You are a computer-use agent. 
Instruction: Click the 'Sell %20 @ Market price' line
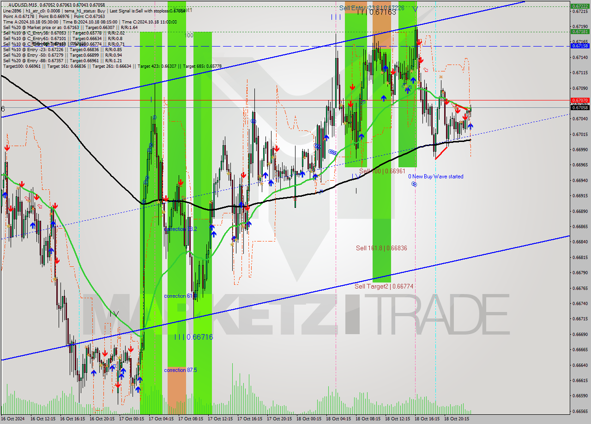70,28
